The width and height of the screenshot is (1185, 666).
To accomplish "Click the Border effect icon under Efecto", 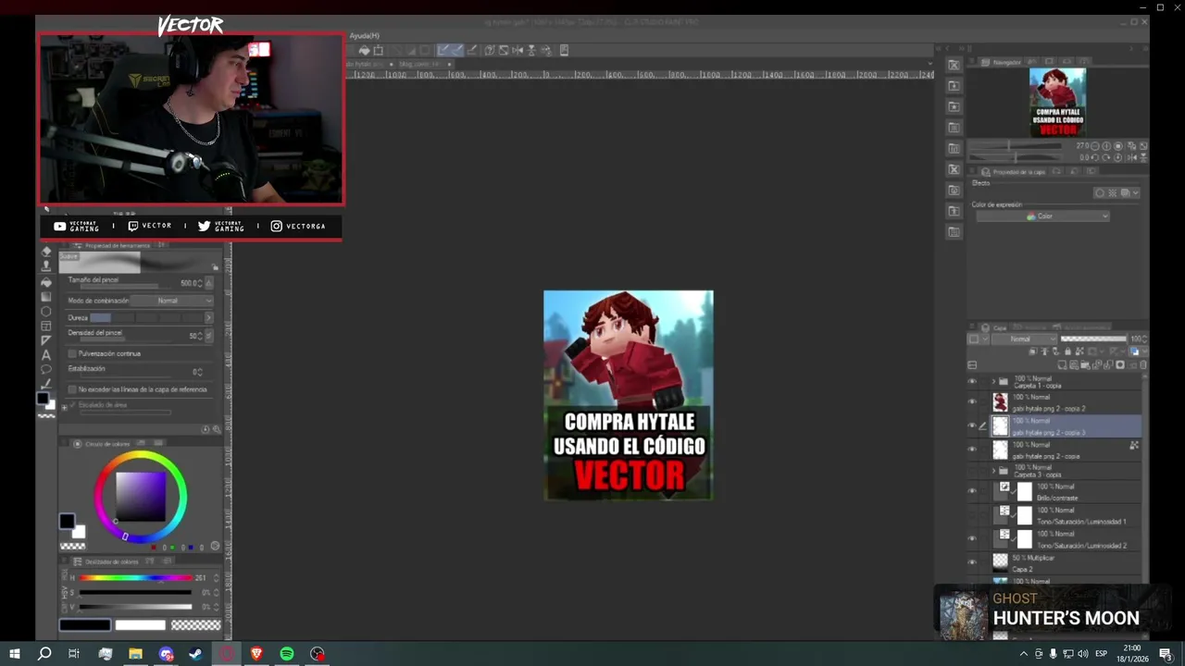I will (1100, 193).
